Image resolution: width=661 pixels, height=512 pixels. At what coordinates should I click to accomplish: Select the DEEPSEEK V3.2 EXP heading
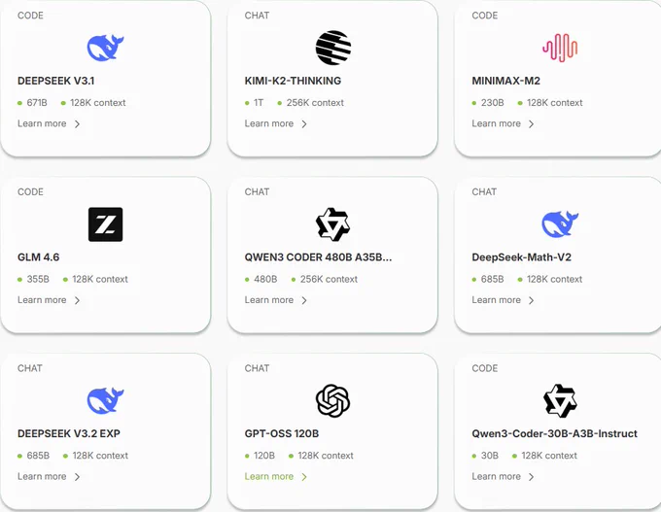point(69,433)
